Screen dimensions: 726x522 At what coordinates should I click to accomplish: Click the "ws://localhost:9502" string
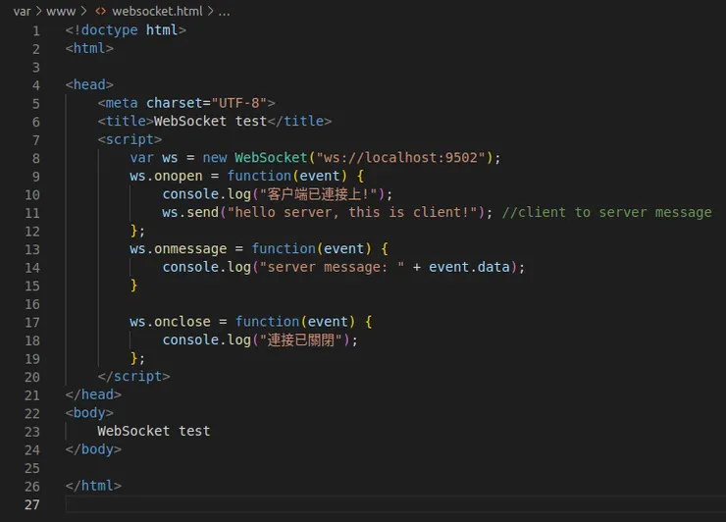point(400,157)
